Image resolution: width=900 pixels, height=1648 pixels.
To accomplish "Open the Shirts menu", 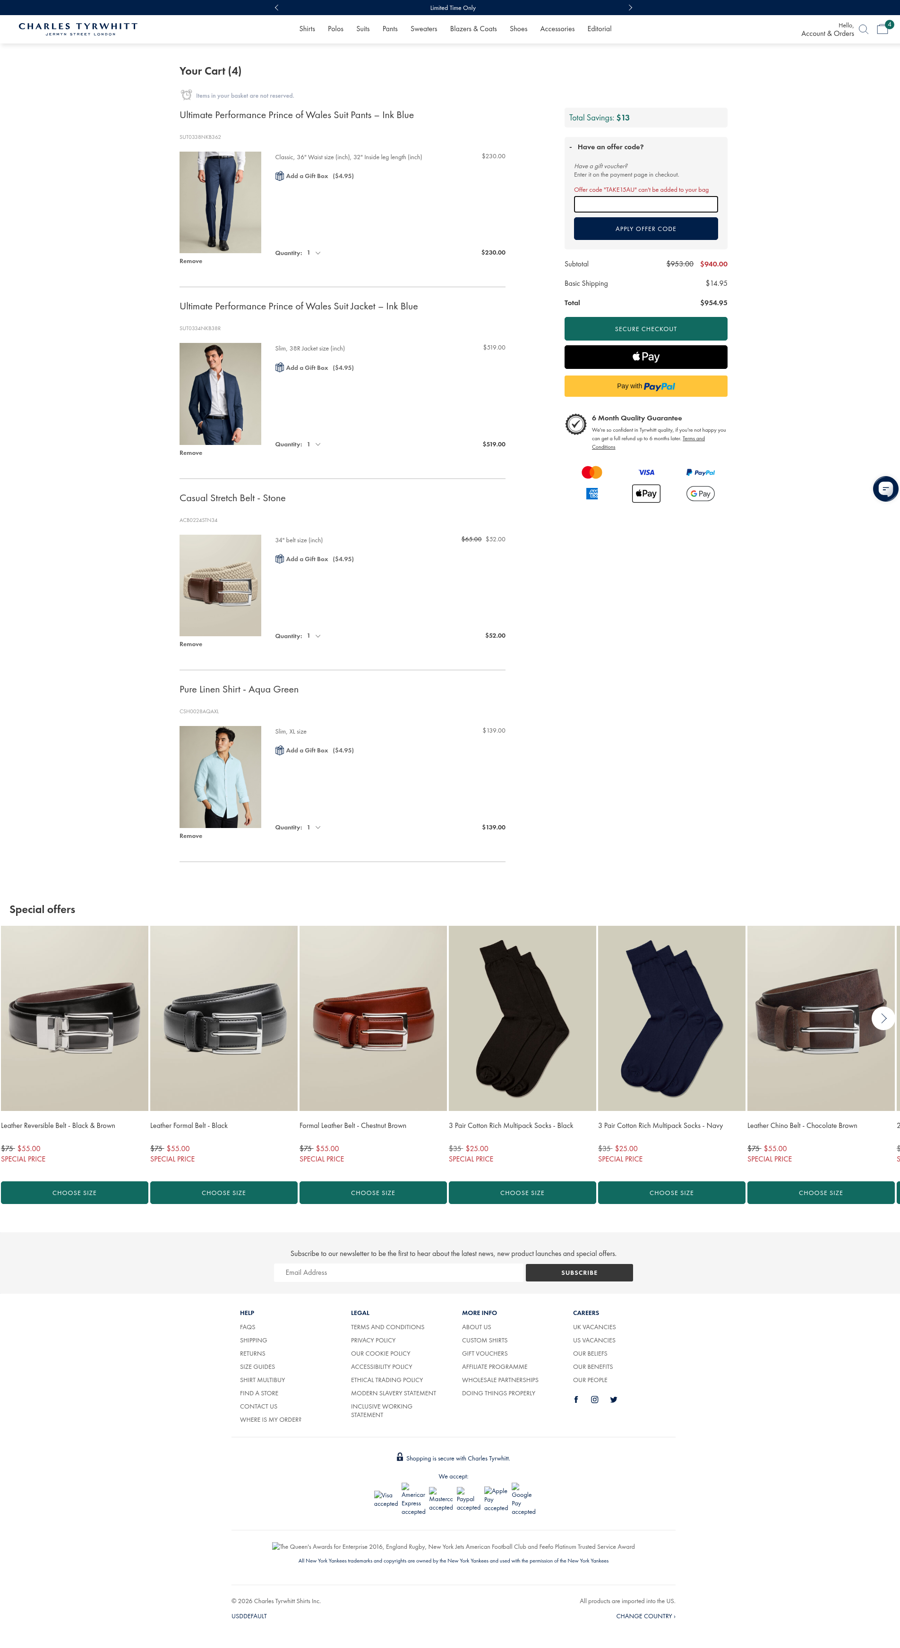I will click(307, 29).
